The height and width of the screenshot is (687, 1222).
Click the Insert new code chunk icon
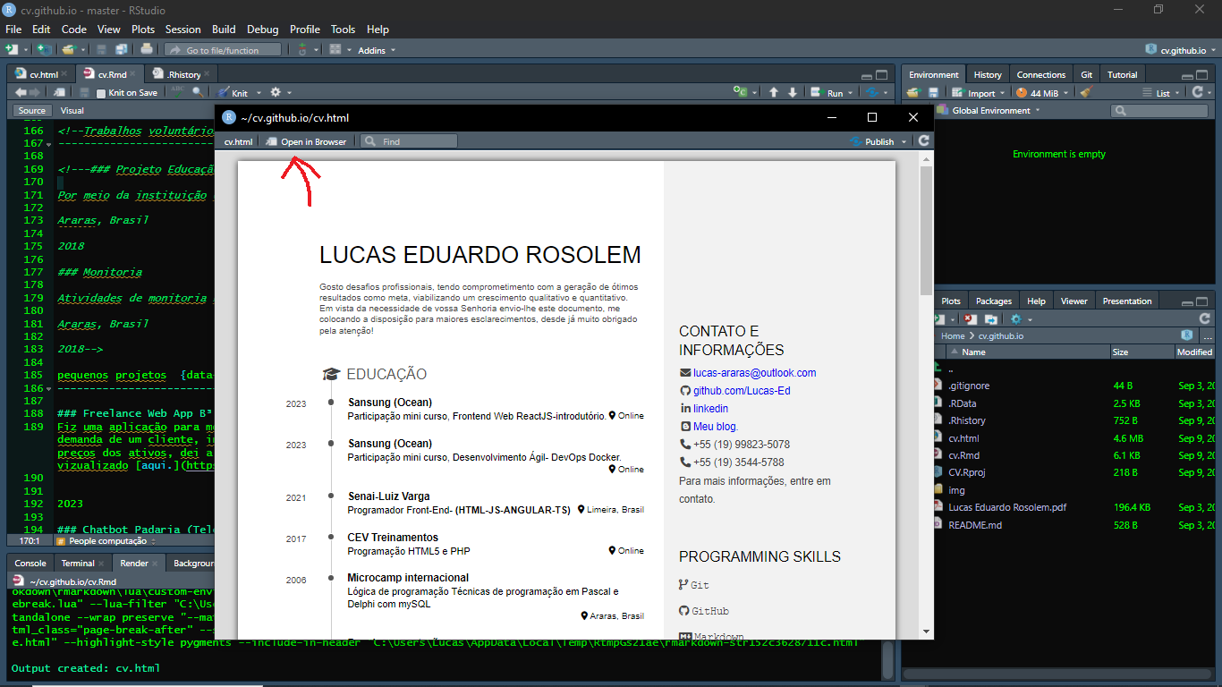(x=740, y=92)
